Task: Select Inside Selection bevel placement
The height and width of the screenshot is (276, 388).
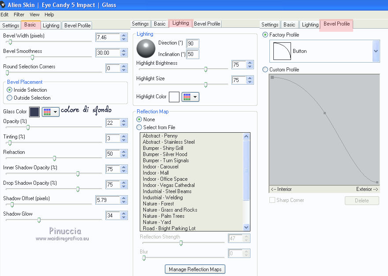Action: (x=9, y=90)
